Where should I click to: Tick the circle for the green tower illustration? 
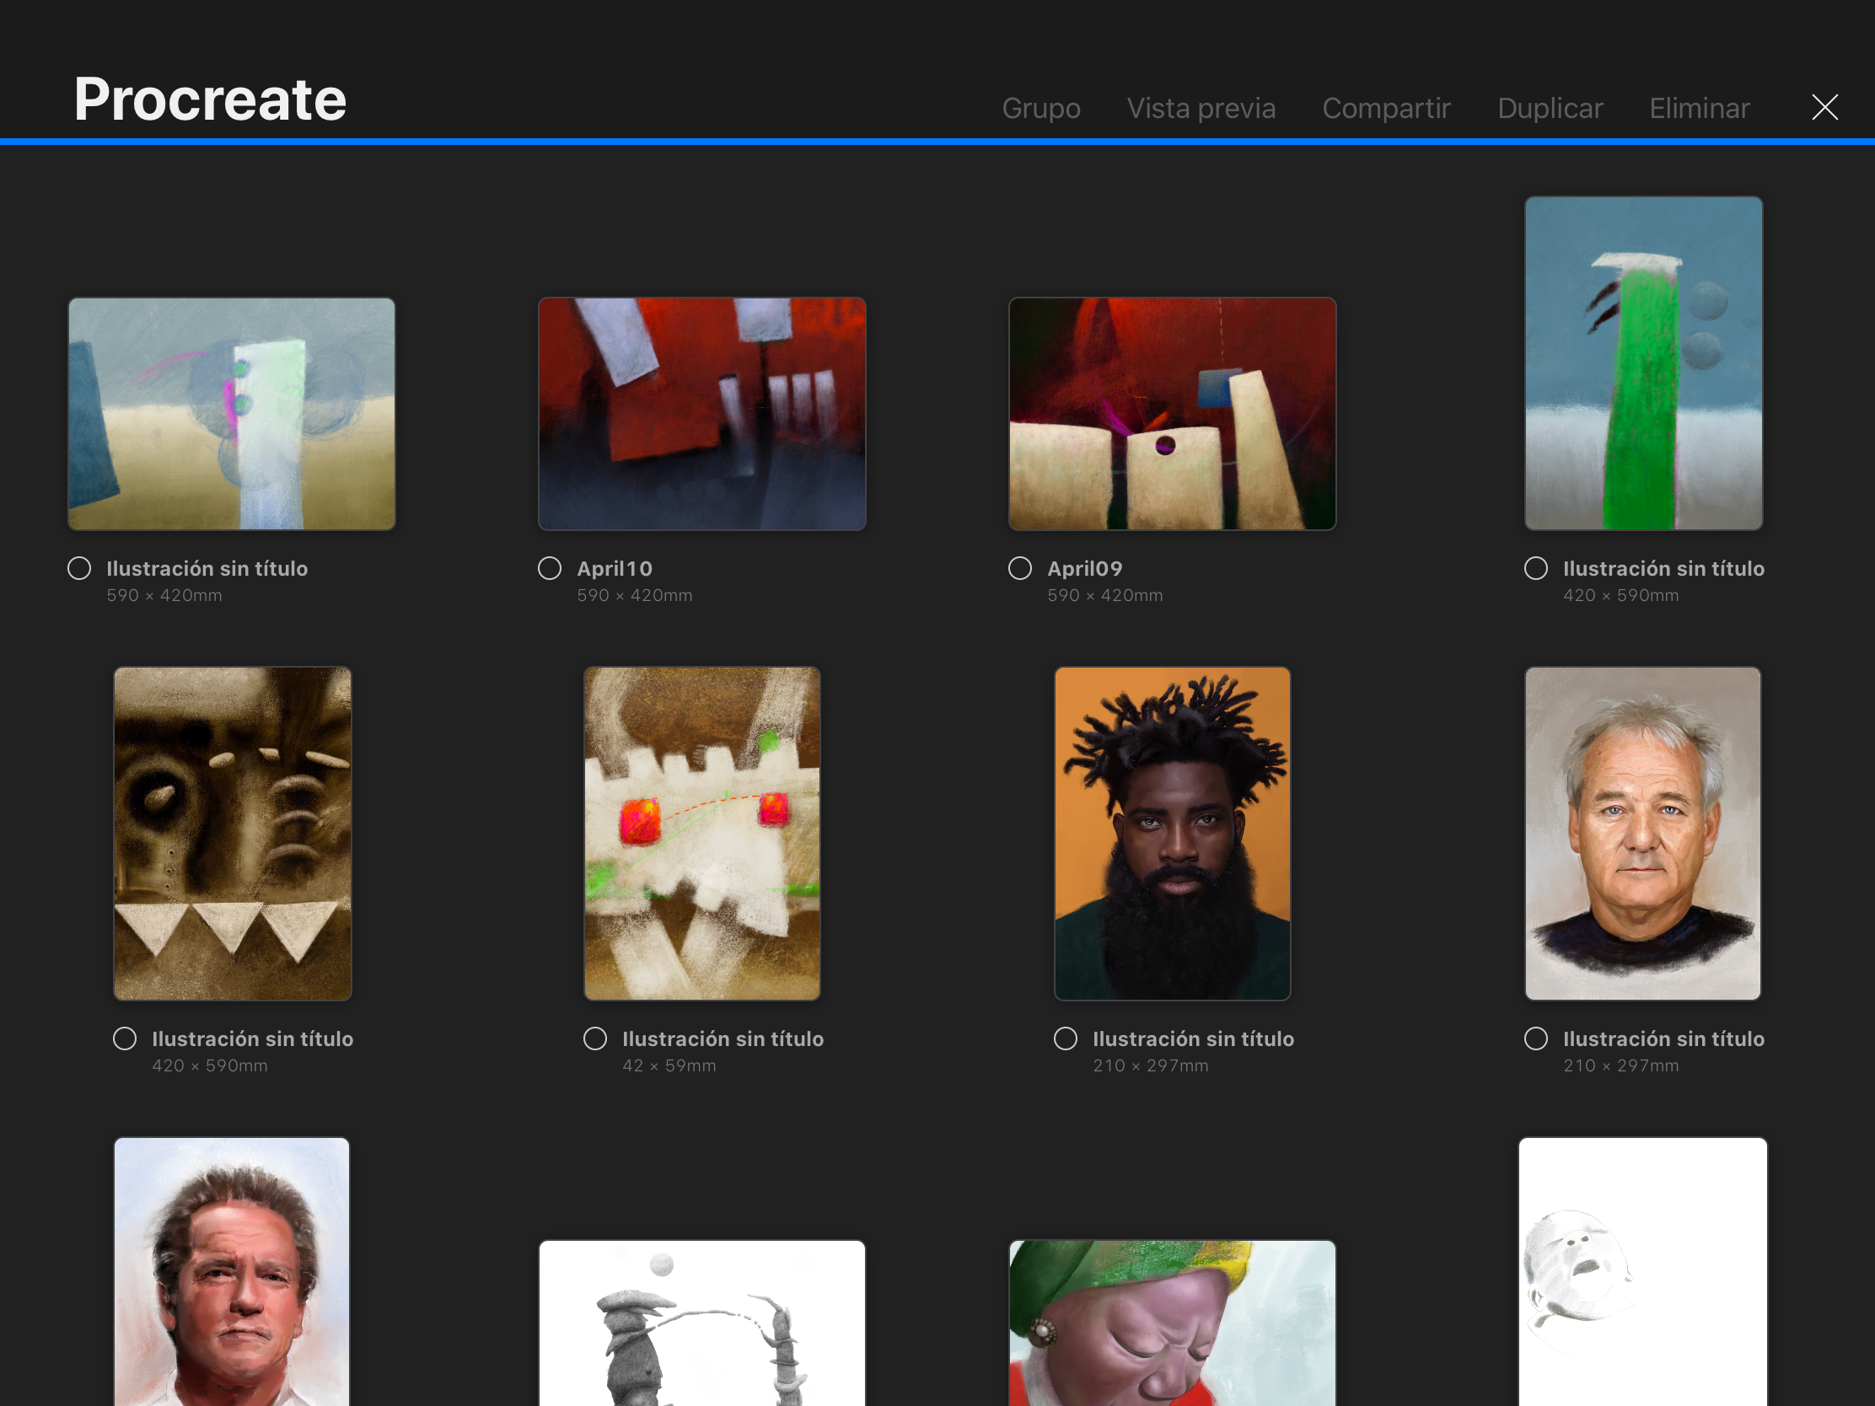point(1535,568)
